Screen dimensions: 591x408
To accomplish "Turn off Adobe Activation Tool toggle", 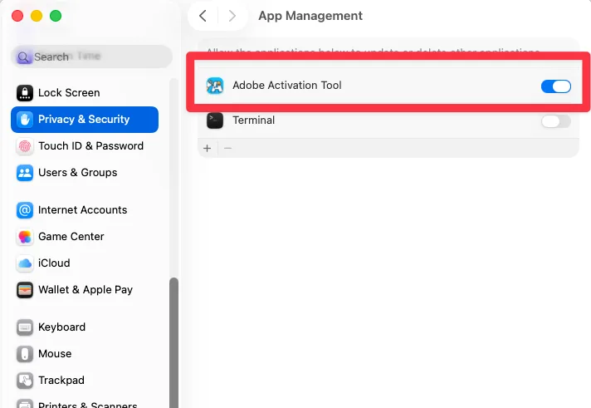I will 556,86.
